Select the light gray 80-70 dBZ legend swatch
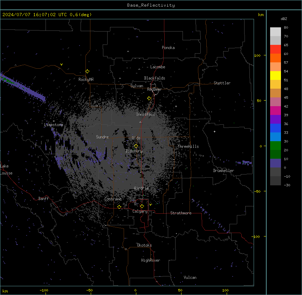The height and width of the screenshot is (295, 302). click(275, 32)
